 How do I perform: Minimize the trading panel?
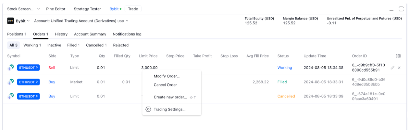(392, 9)
